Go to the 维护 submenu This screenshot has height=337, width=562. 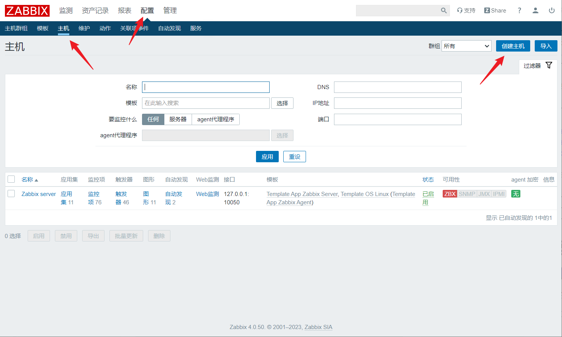point(84,28)
